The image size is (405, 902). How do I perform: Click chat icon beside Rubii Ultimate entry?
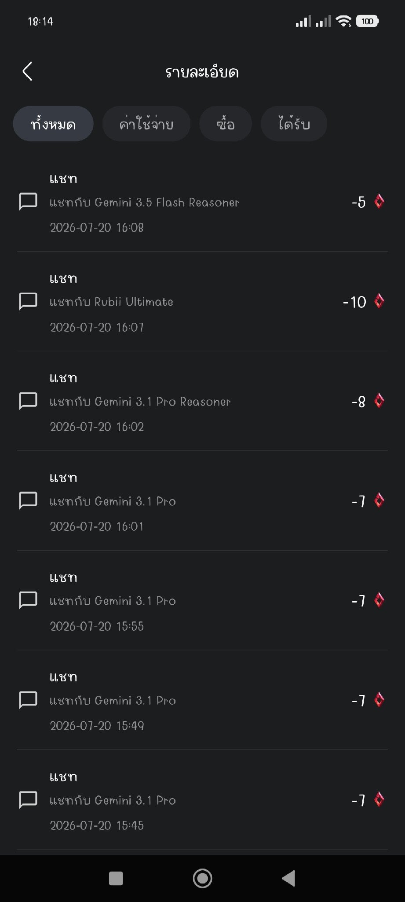pos(28,301)
